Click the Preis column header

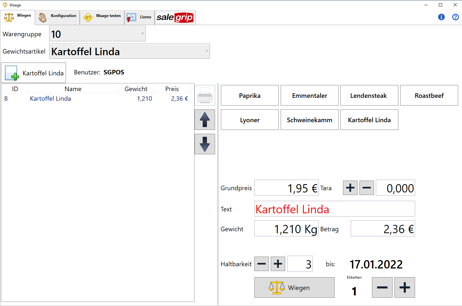tap(172, 89)
